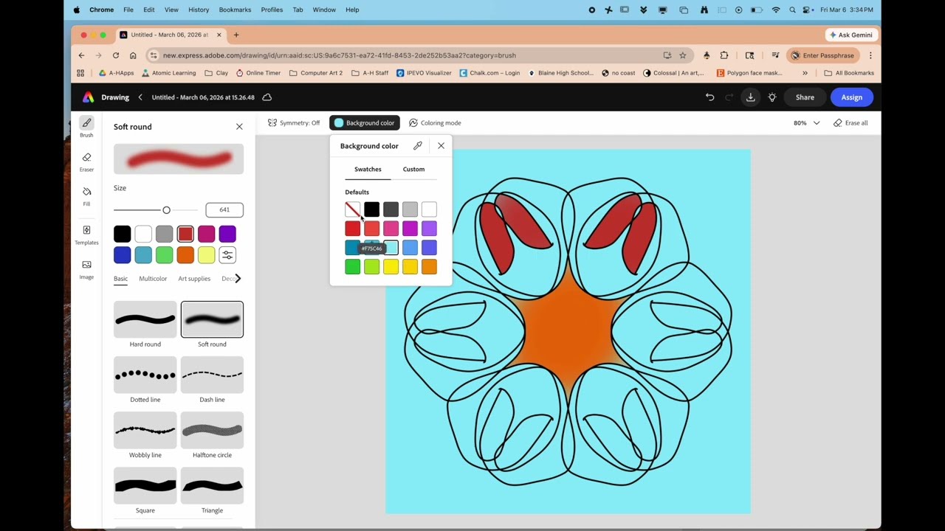This screenshot has width=945, height=531.
Task: Click the Redo arrow
Action: 729,97
